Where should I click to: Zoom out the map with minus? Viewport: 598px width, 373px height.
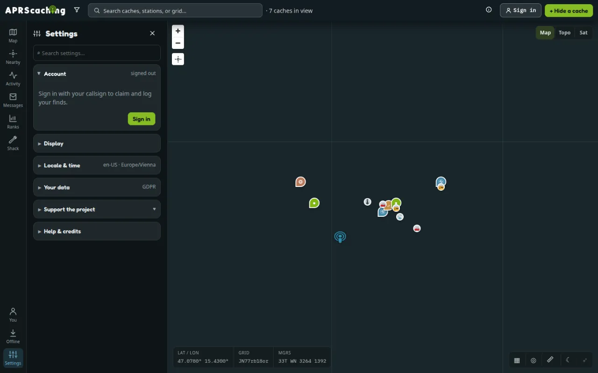(178, 43)
